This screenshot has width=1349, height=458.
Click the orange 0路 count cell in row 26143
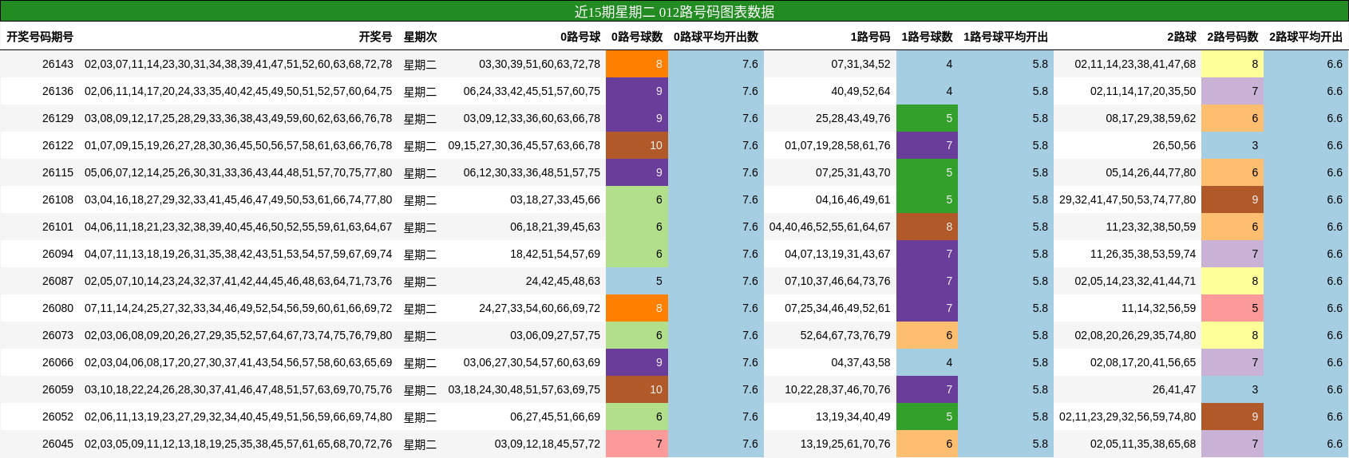(637, 64)
